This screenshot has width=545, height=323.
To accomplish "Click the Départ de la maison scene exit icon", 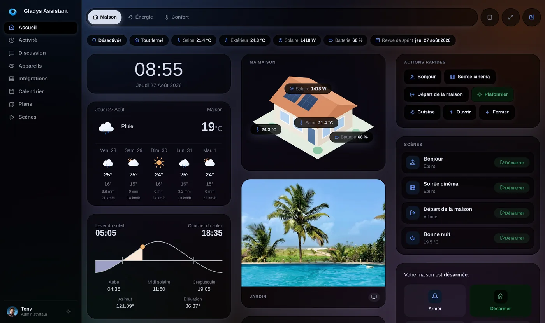I will tap(413, 213).
